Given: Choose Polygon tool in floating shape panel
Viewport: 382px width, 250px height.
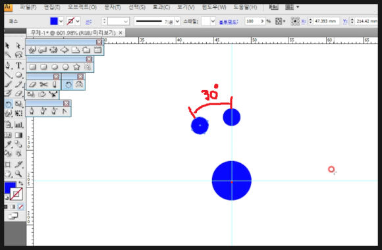Looking at the screenshot, I should pos(66,67).
